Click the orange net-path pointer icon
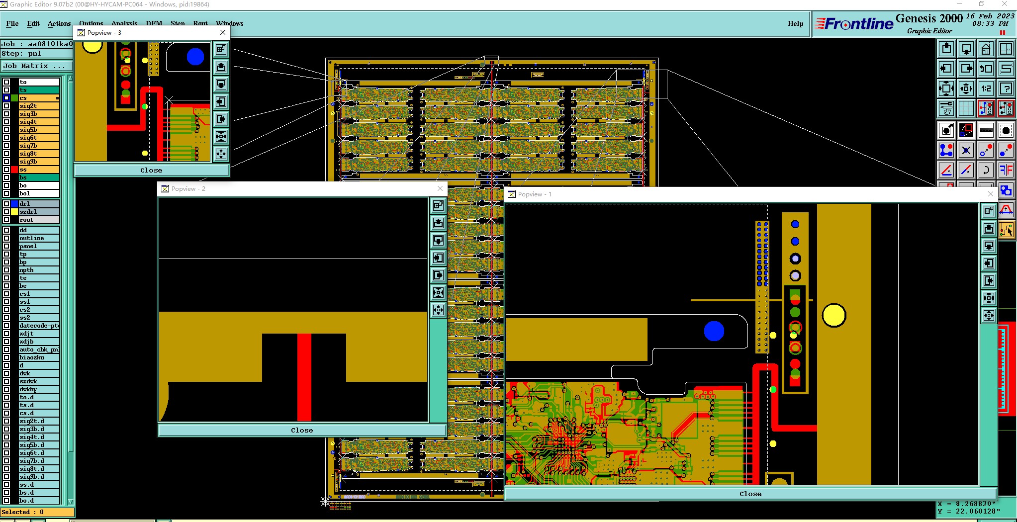This screenshot has height=522, width=1017. point(1006,230)
